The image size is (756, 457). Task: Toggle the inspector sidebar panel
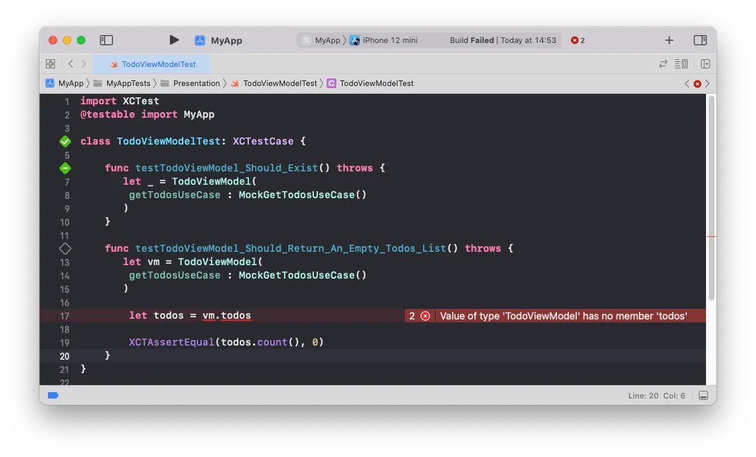[700, 40]
